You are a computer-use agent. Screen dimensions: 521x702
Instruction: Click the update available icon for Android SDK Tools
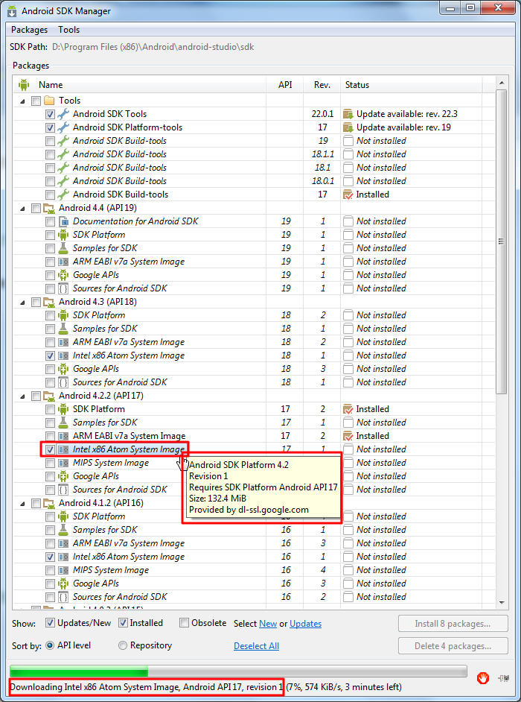(x=348, y=114)
